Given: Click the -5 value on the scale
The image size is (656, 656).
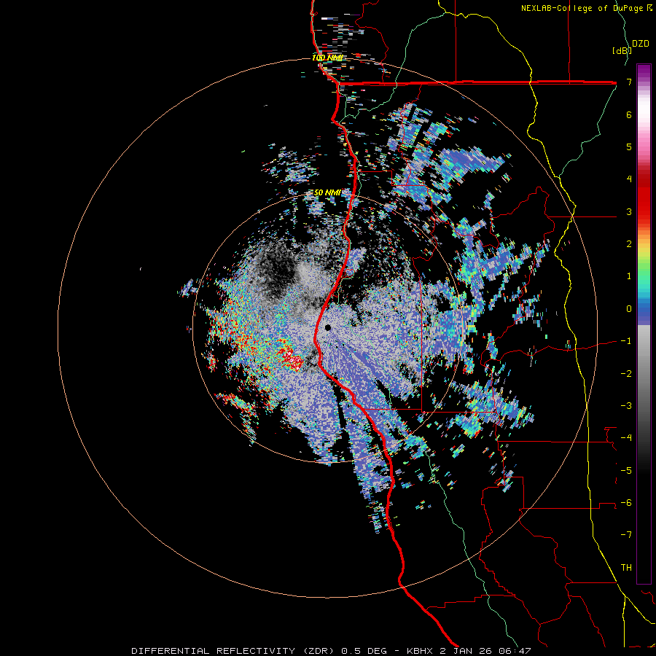Looking at the screenshot, I should point(626,470).
